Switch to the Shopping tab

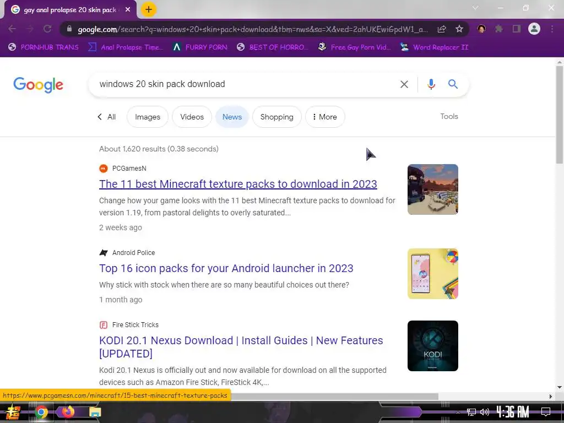click(x=276, y=117)
